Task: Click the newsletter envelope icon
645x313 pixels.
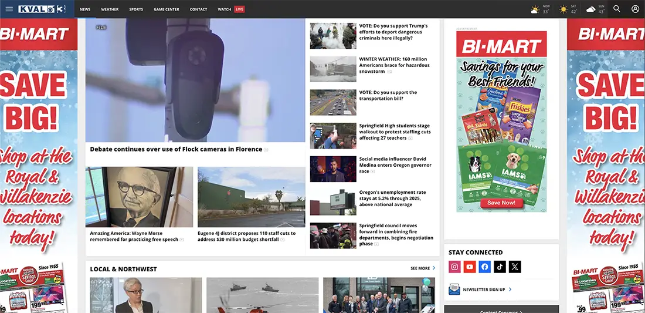Action: coord(454,289)
